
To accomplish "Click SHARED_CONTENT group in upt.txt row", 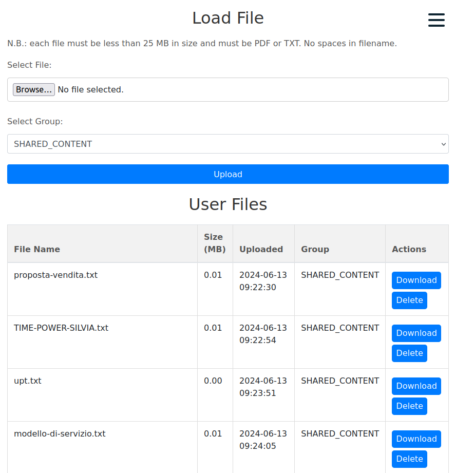I will click(x=340, y=381).
